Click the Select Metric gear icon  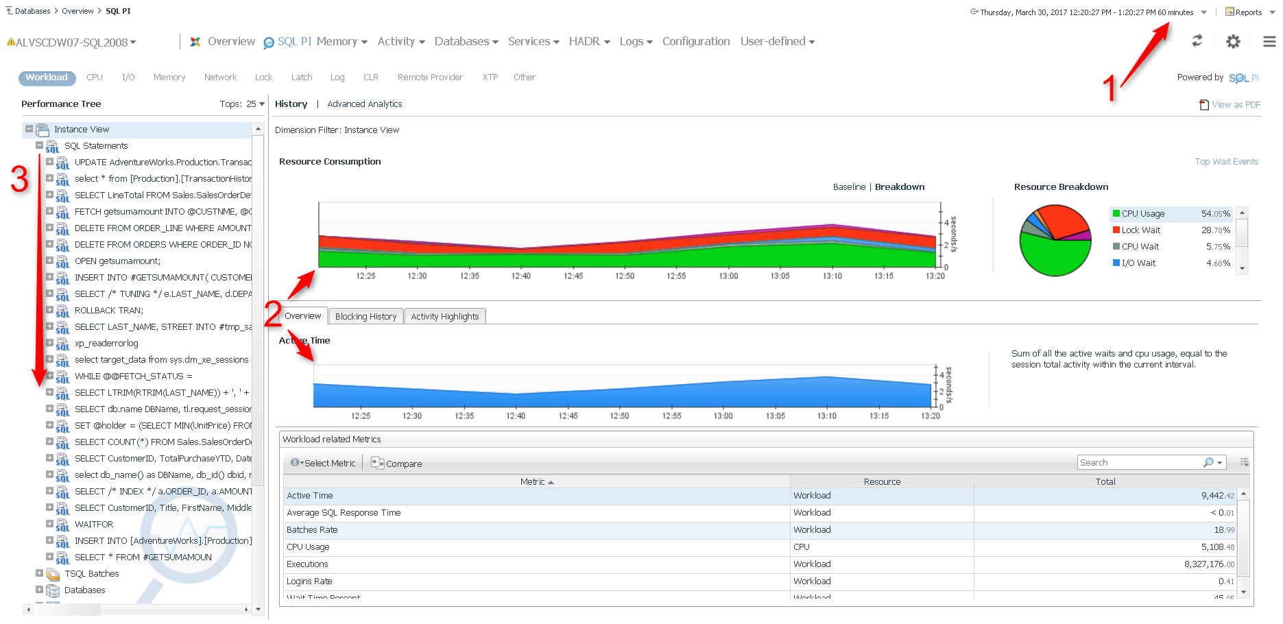pos(295,463)
